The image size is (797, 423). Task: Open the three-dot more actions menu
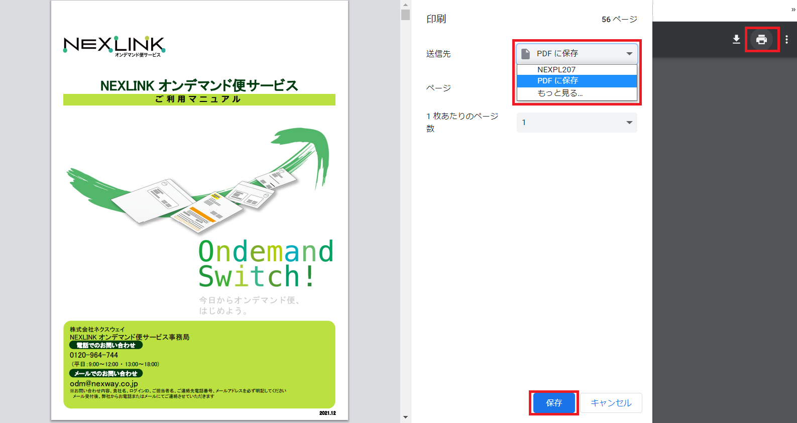[x=786, y=39]
